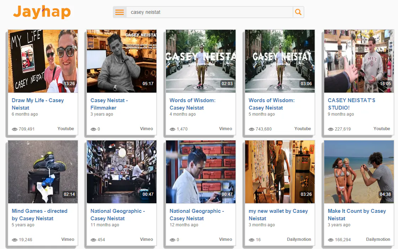Viewport: 398px width, 249px height.
Task: Open the 03:06 Words of Wisdom thumbnail
Action: pos(280,61)
